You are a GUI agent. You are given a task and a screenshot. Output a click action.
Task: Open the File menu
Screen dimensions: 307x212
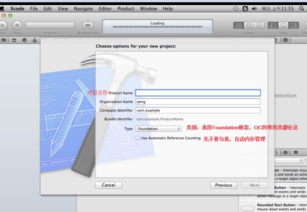coord(34,8)
